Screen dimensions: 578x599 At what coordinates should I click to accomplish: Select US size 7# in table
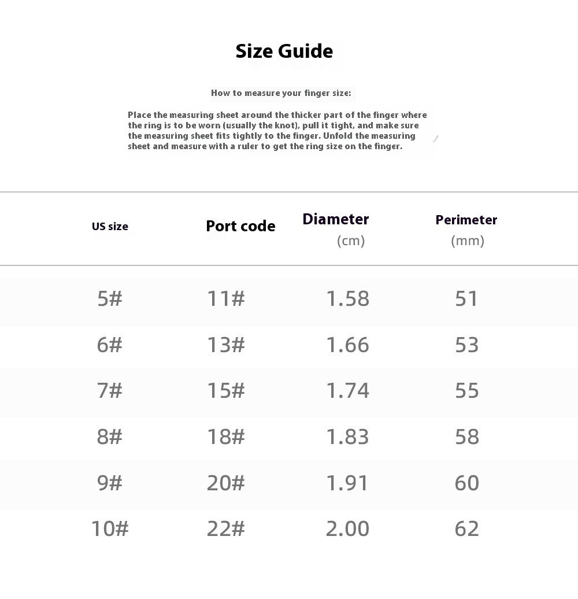tap(110, 390)
